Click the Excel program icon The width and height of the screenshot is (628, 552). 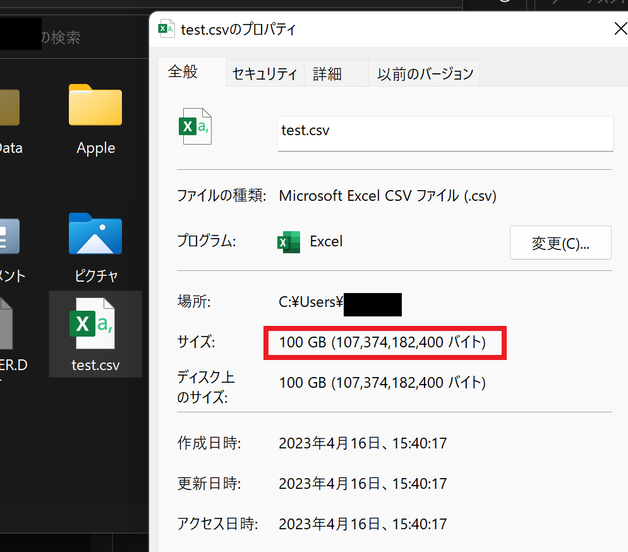coord(289,242)
